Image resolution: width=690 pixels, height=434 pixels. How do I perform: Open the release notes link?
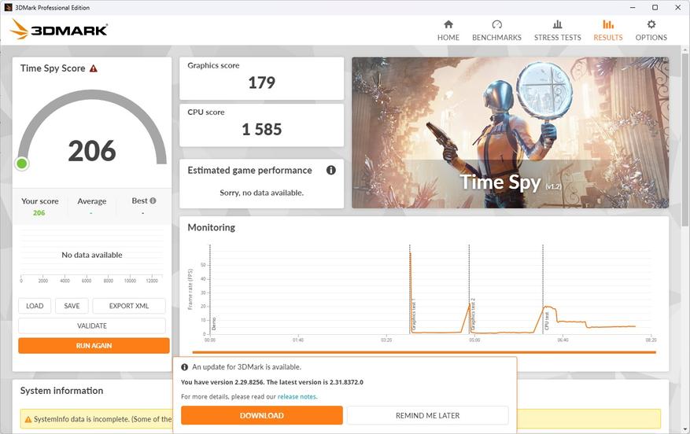(x=297, y=396)
